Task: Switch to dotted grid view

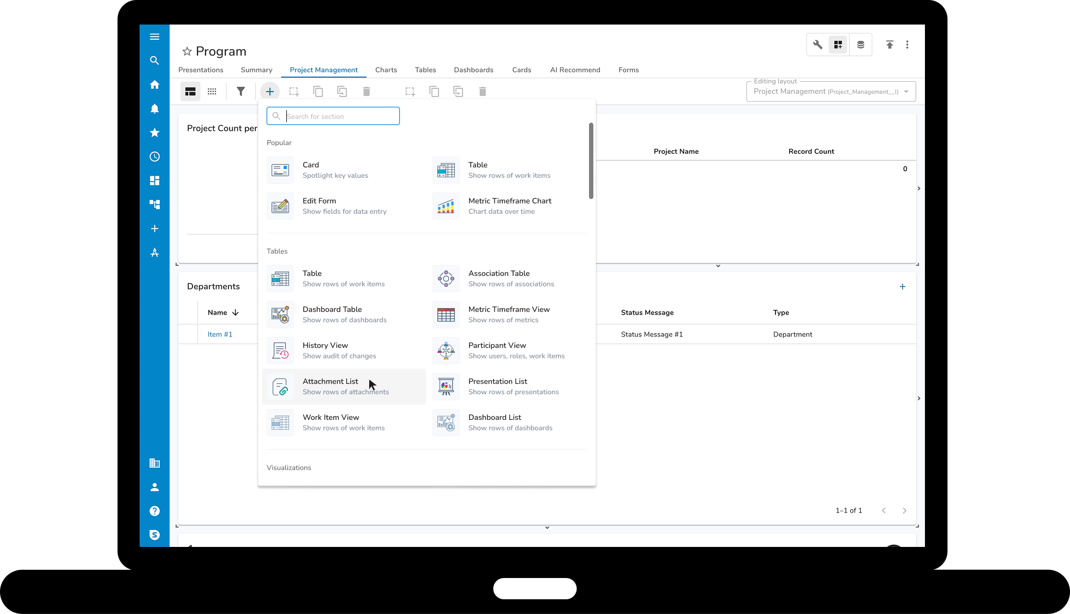Action: [212, 92]
